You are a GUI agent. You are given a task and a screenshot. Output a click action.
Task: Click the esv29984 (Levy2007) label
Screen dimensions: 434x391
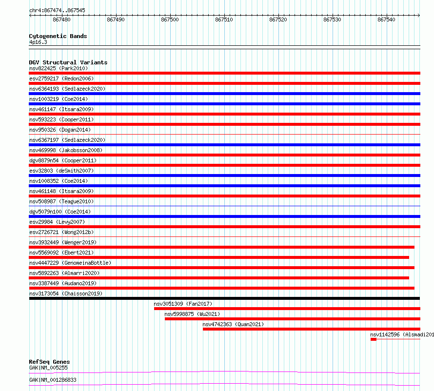coord(57,222)
